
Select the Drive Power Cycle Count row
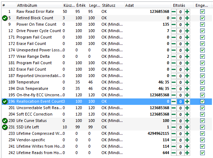click(107, 31)
